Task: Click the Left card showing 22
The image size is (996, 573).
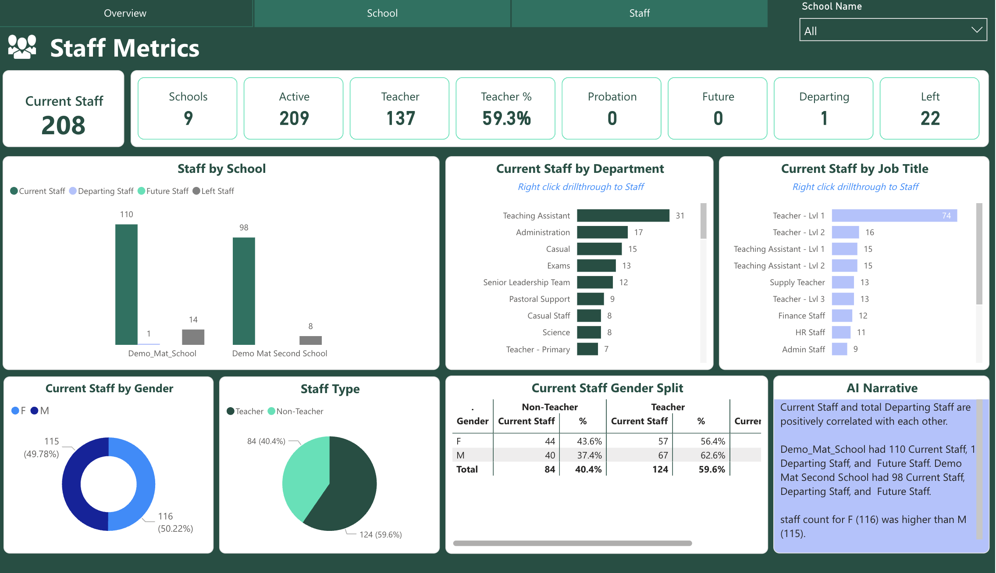Action: tap(929, 108)
